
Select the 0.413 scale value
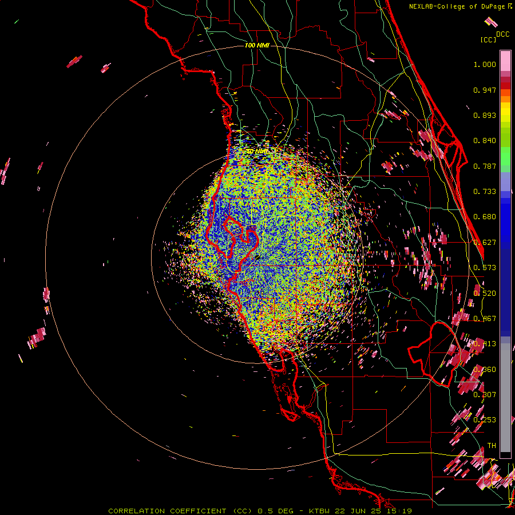click(x=485, y=344)
